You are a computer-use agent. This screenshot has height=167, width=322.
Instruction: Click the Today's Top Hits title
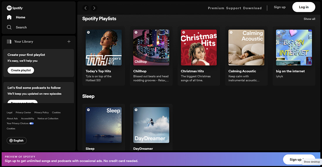tap(98, 71)
